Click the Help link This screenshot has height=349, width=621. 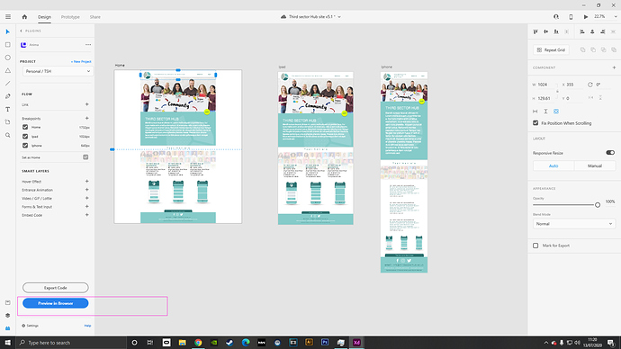pos(87,326)
